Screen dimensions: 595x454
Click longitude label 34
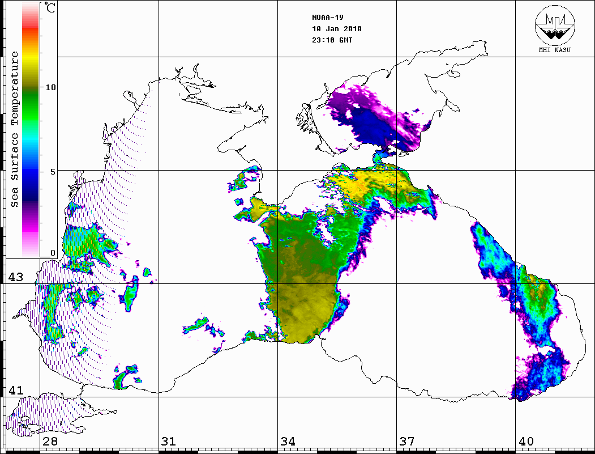288,442
